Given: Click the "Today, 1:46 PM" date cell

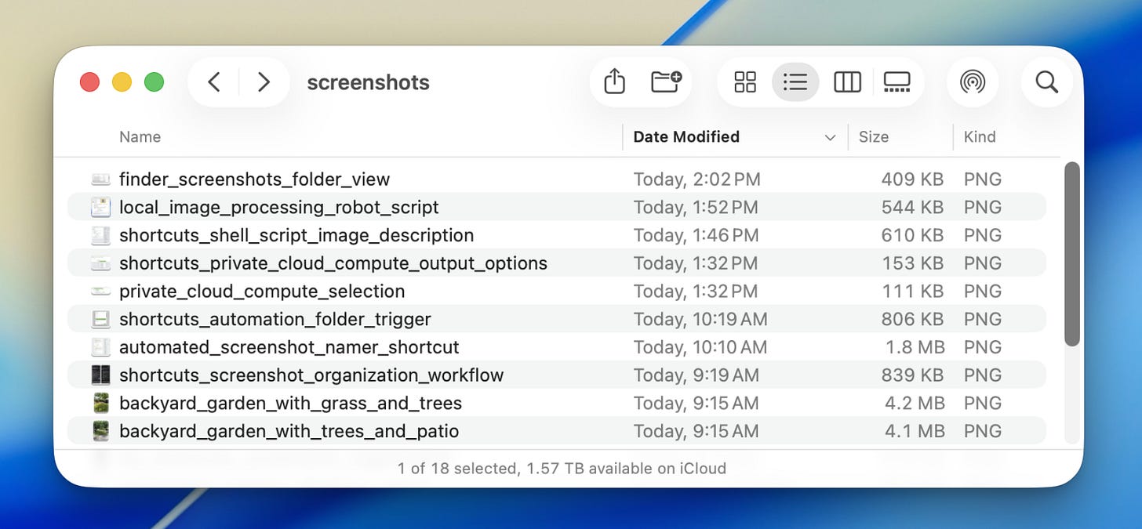Looking at the screenshot, I should [x=696, y=235].
